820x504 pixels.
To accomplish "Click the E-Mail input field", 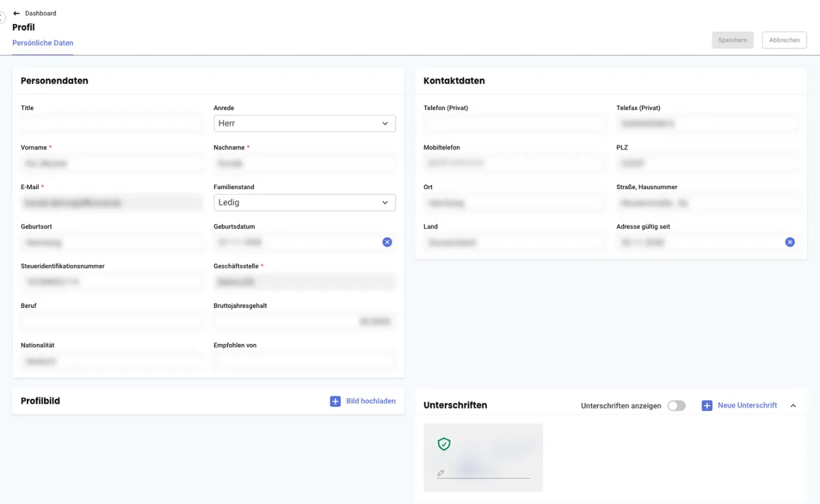I will [112, 203].
